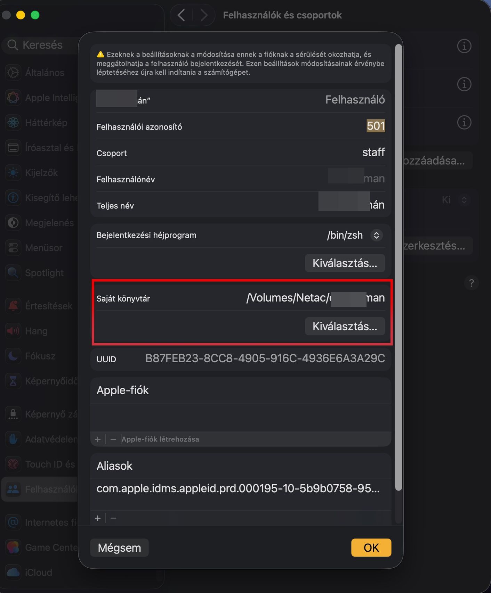Click the back navigation chevron

click(x=181, y=15)
